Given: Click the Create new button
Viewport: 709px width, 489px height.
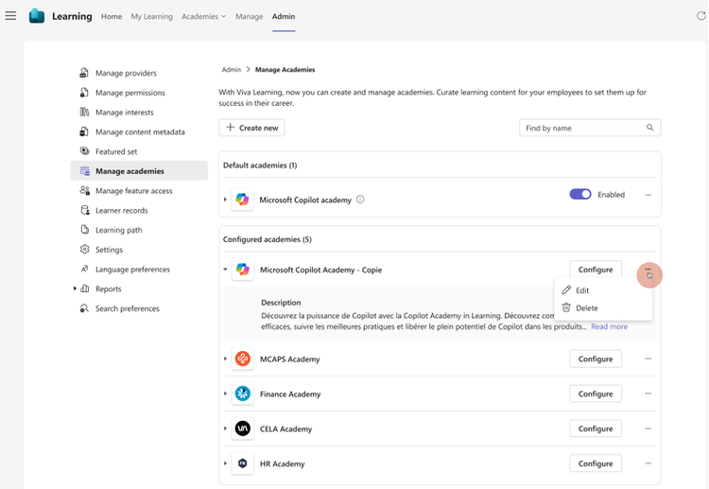Looking at the screenshot, I should pyautogui.click(x=251, y=128).
